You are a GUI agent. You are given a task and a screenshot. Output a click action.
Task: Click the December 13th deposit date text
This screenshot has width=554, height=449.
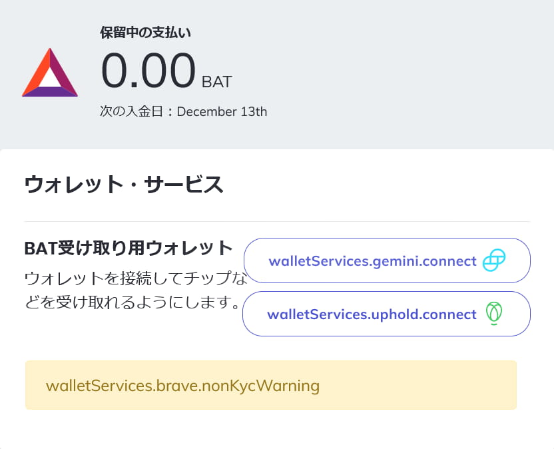click(182, 111)
